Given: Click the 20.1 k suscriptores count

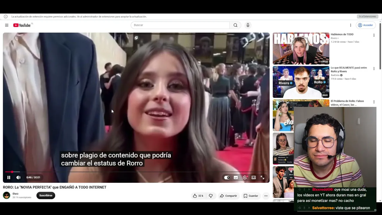Looking at the screenshot, I should tap(22, 198).
